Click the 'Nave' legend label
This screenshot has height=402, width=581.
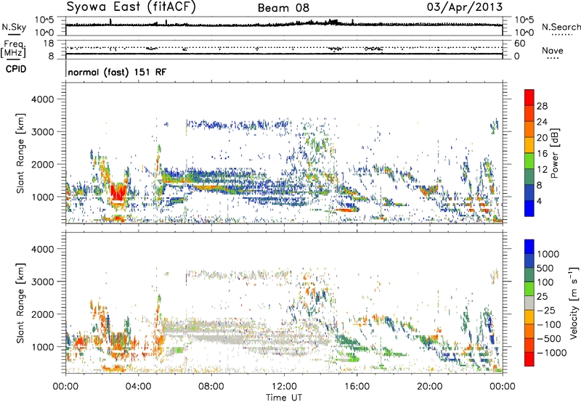pos(553,50)
